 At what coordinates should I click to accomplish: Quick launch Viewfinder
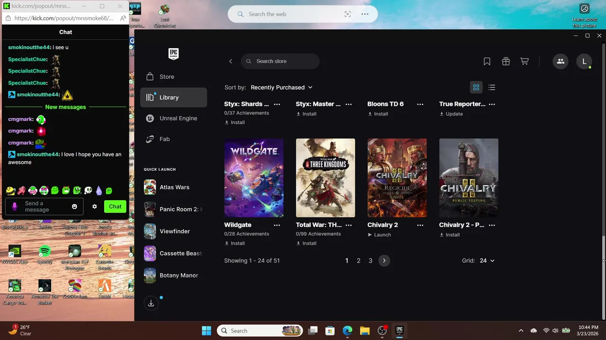(173, 231)
